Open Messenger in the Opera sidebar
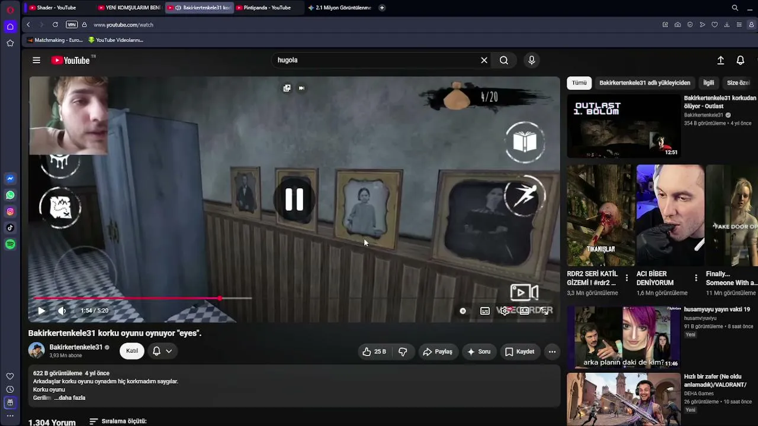 pyautogui.click(x=10, y=179)
